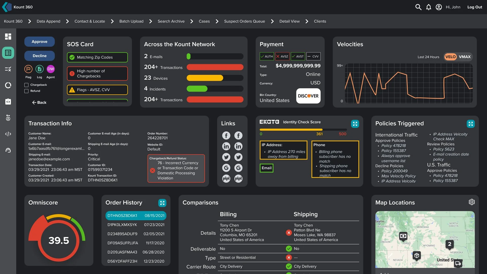Select order DTHN0SZ8D6K1 in Order History
Screen dimensions: 487x274
coord(136,216)
